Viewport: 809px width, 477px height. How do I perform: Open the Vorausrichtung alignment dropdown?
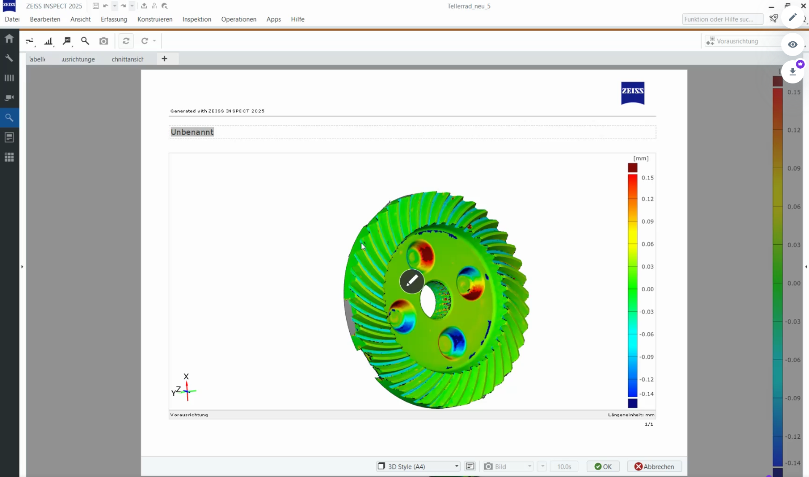(x=743, y=41)
